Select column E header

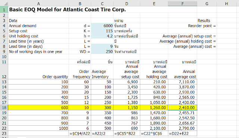point(154,4)
